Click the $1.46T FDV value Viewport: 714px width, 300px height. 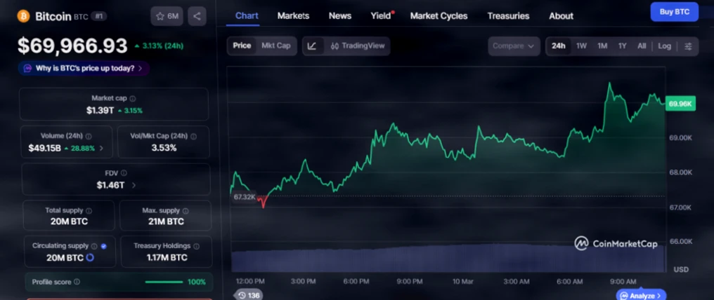coord(110,185)
